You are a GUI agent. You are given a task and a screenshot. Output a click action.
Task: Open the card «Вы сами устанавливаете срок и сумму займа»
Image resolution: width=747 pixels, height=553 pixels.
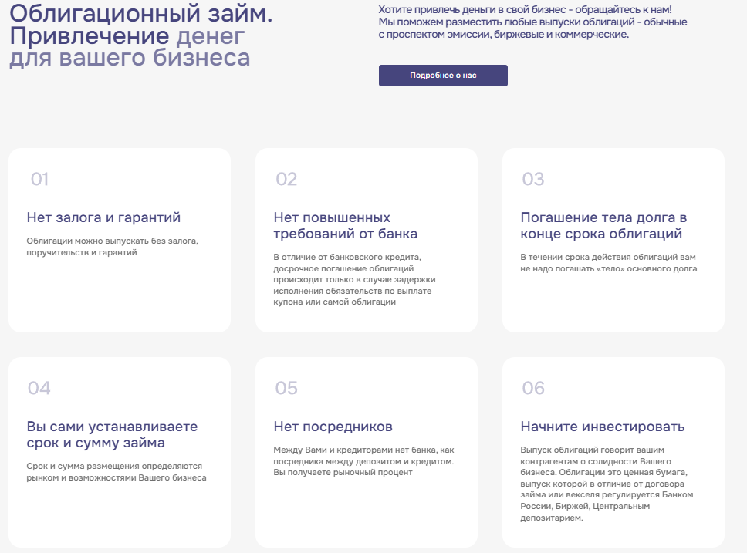click(x=113, y=433)
